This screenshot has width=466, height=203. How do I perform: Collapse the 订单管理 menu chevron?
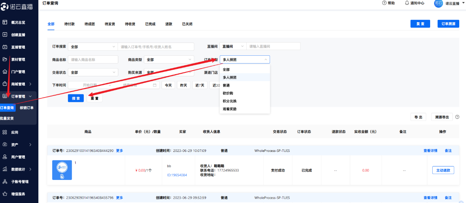click(30, 96)
